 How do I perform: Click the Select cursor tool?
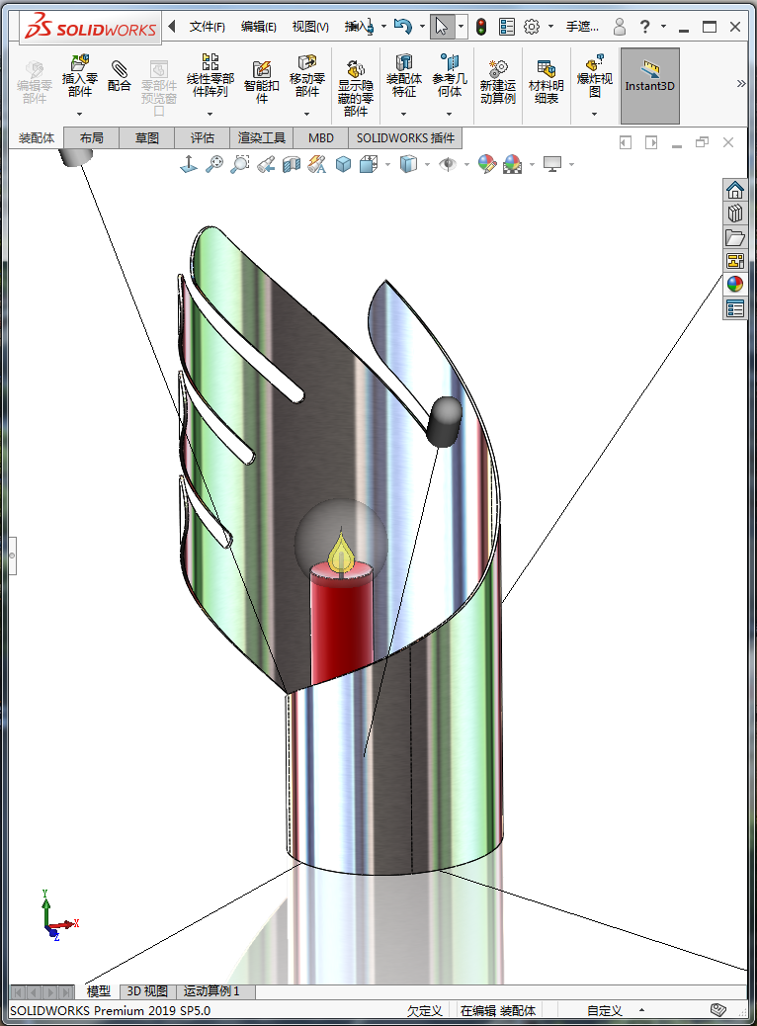pyautogui.click(x=442, y=27)
